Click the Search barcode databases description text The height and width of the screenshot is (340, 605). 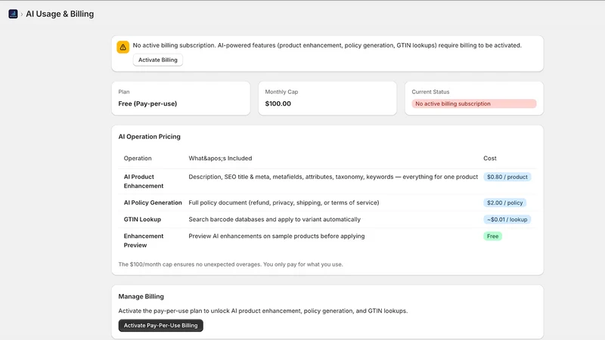tap(275, 219)
